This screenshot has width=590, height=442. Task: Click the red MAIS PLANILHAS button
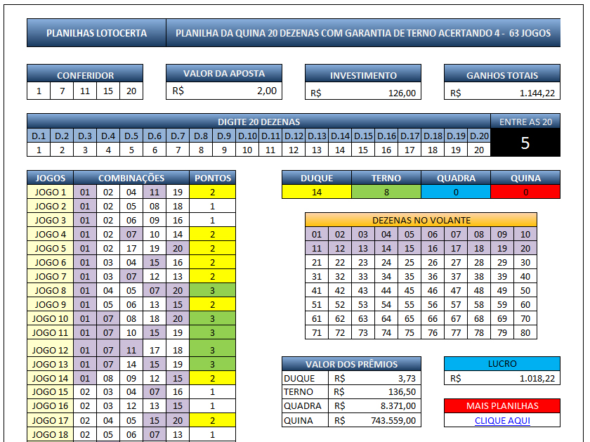click(502, 405)
